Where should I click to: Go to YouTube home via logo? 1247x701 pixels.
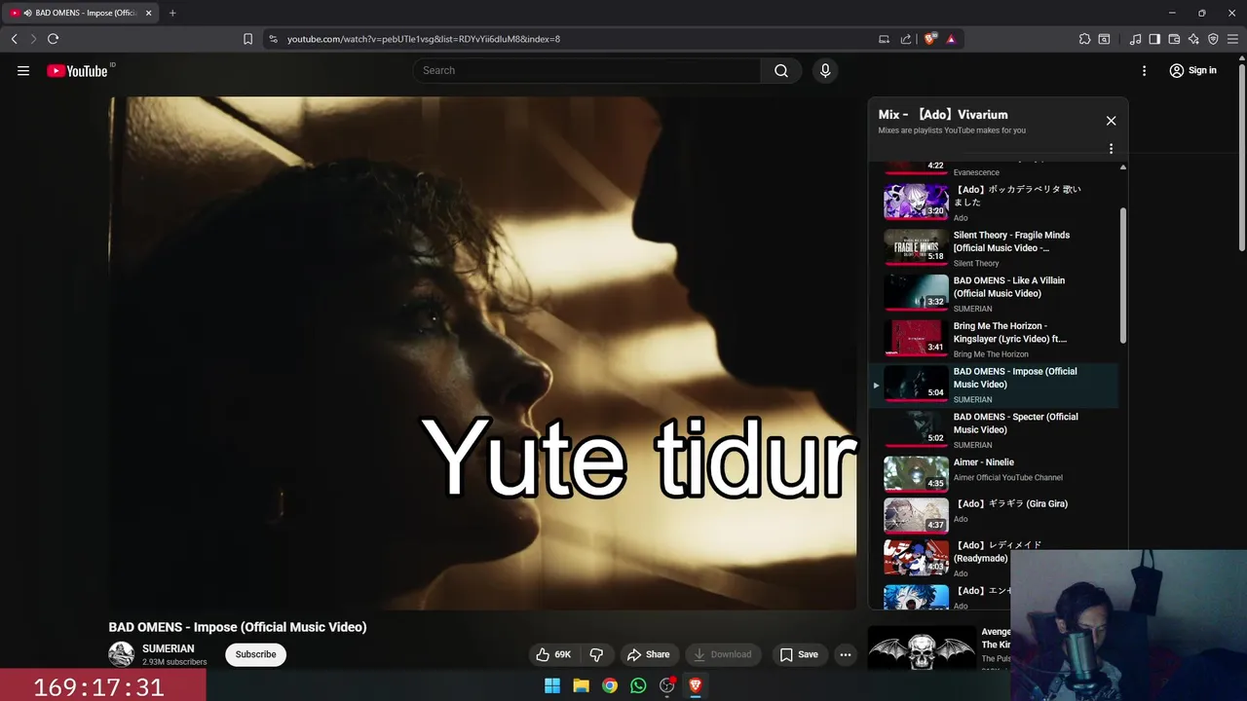(x=78, y=70)
